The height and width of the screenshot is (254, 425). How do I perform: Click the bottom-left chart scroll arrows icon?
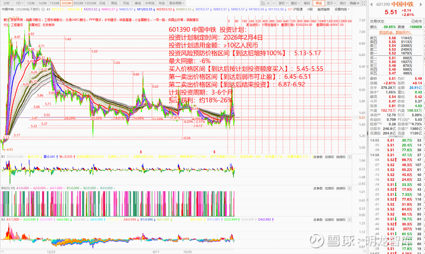pyautogui.click(x=2, y=252)
